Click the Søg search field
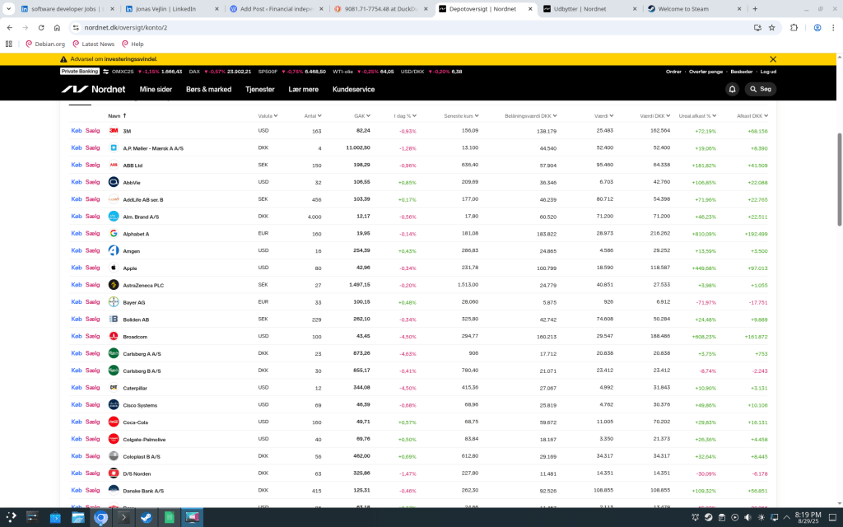The height and width of the screenshot is (527, 843). [x=761, y=89]
